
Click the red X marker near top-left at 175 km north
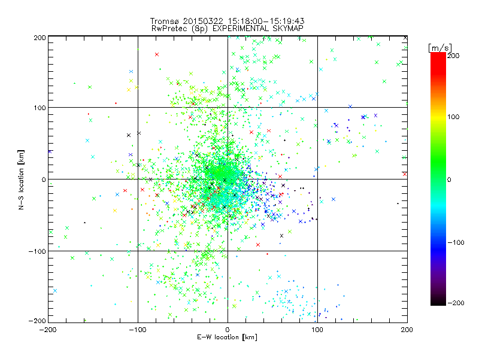pyautogui.click(x=157, y=54)
